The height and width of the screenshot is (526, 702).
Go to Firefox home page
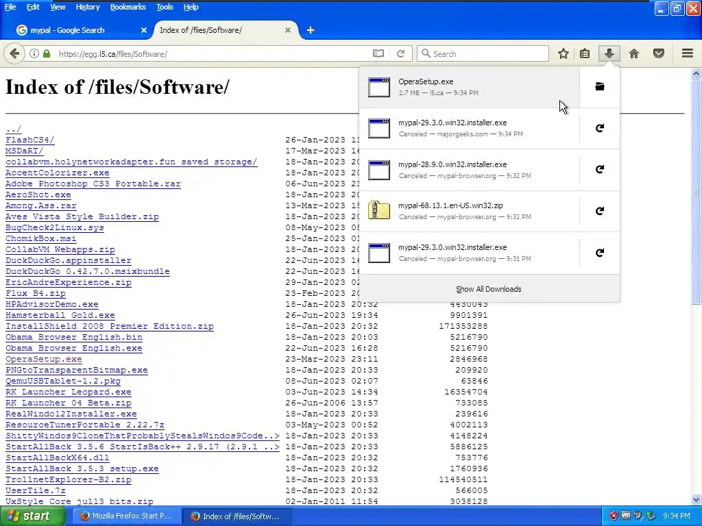[634, 53]
